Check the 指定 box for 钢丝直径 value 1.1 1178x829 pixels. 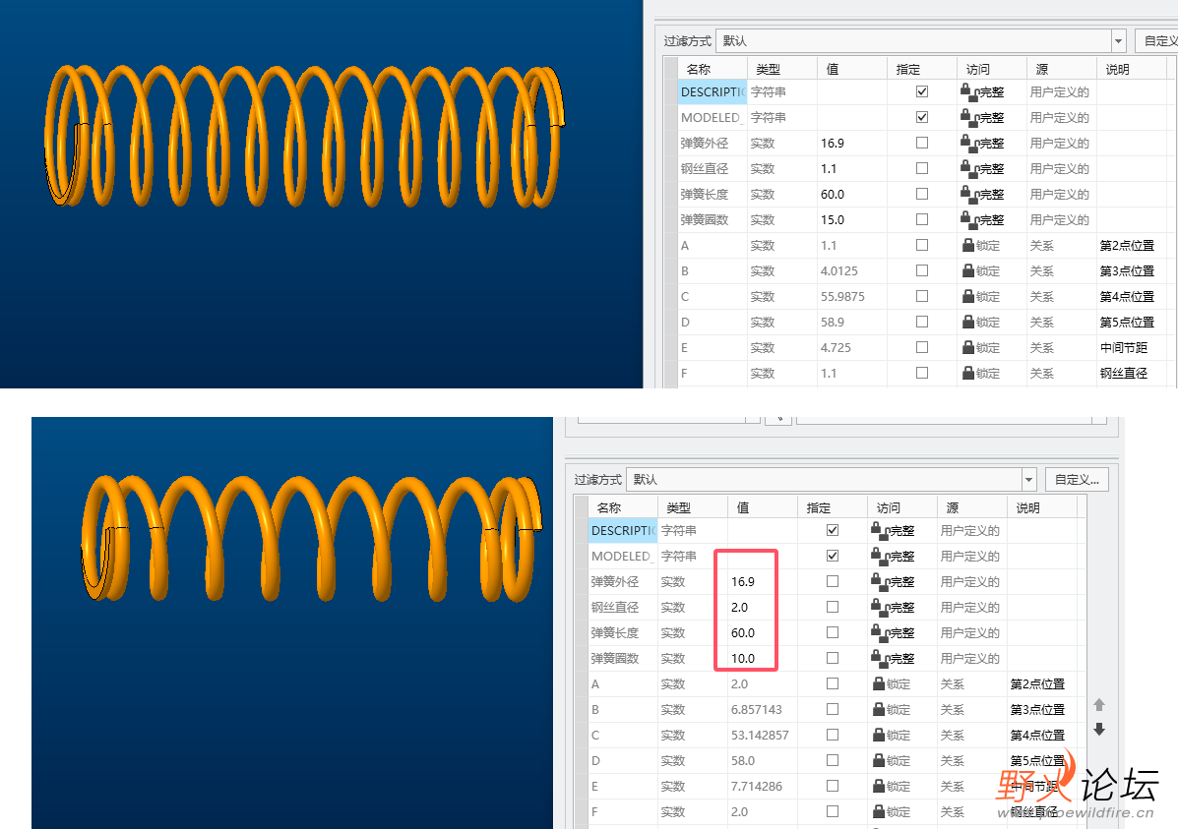[922, 168]
